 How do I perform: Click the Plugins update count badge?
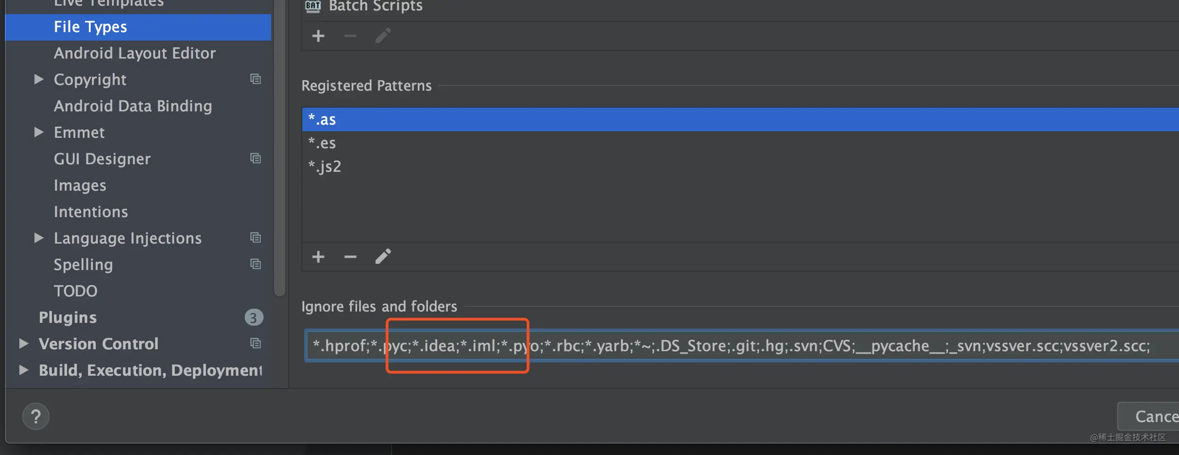254,318
